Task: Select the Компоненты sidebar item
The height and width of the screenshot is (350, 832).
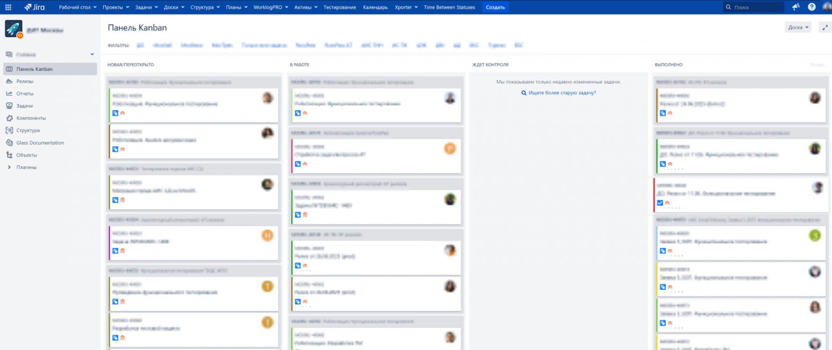Action: [x=32, y=118]
